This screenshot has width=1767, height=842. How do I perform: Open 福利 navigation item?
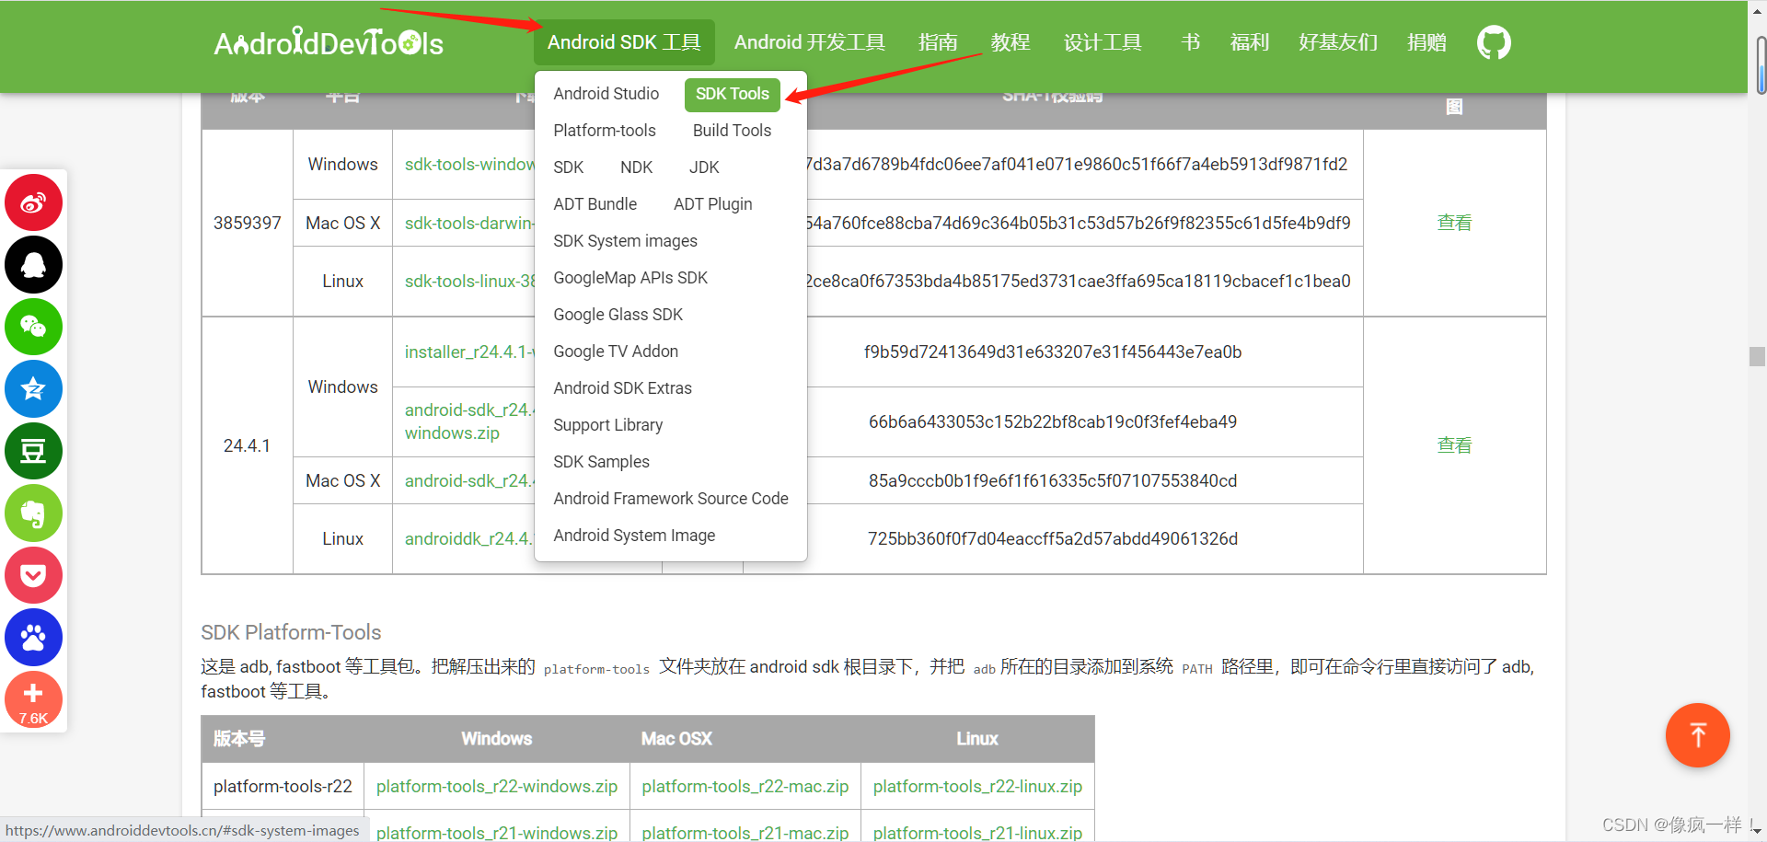[x=1250, y=42]
